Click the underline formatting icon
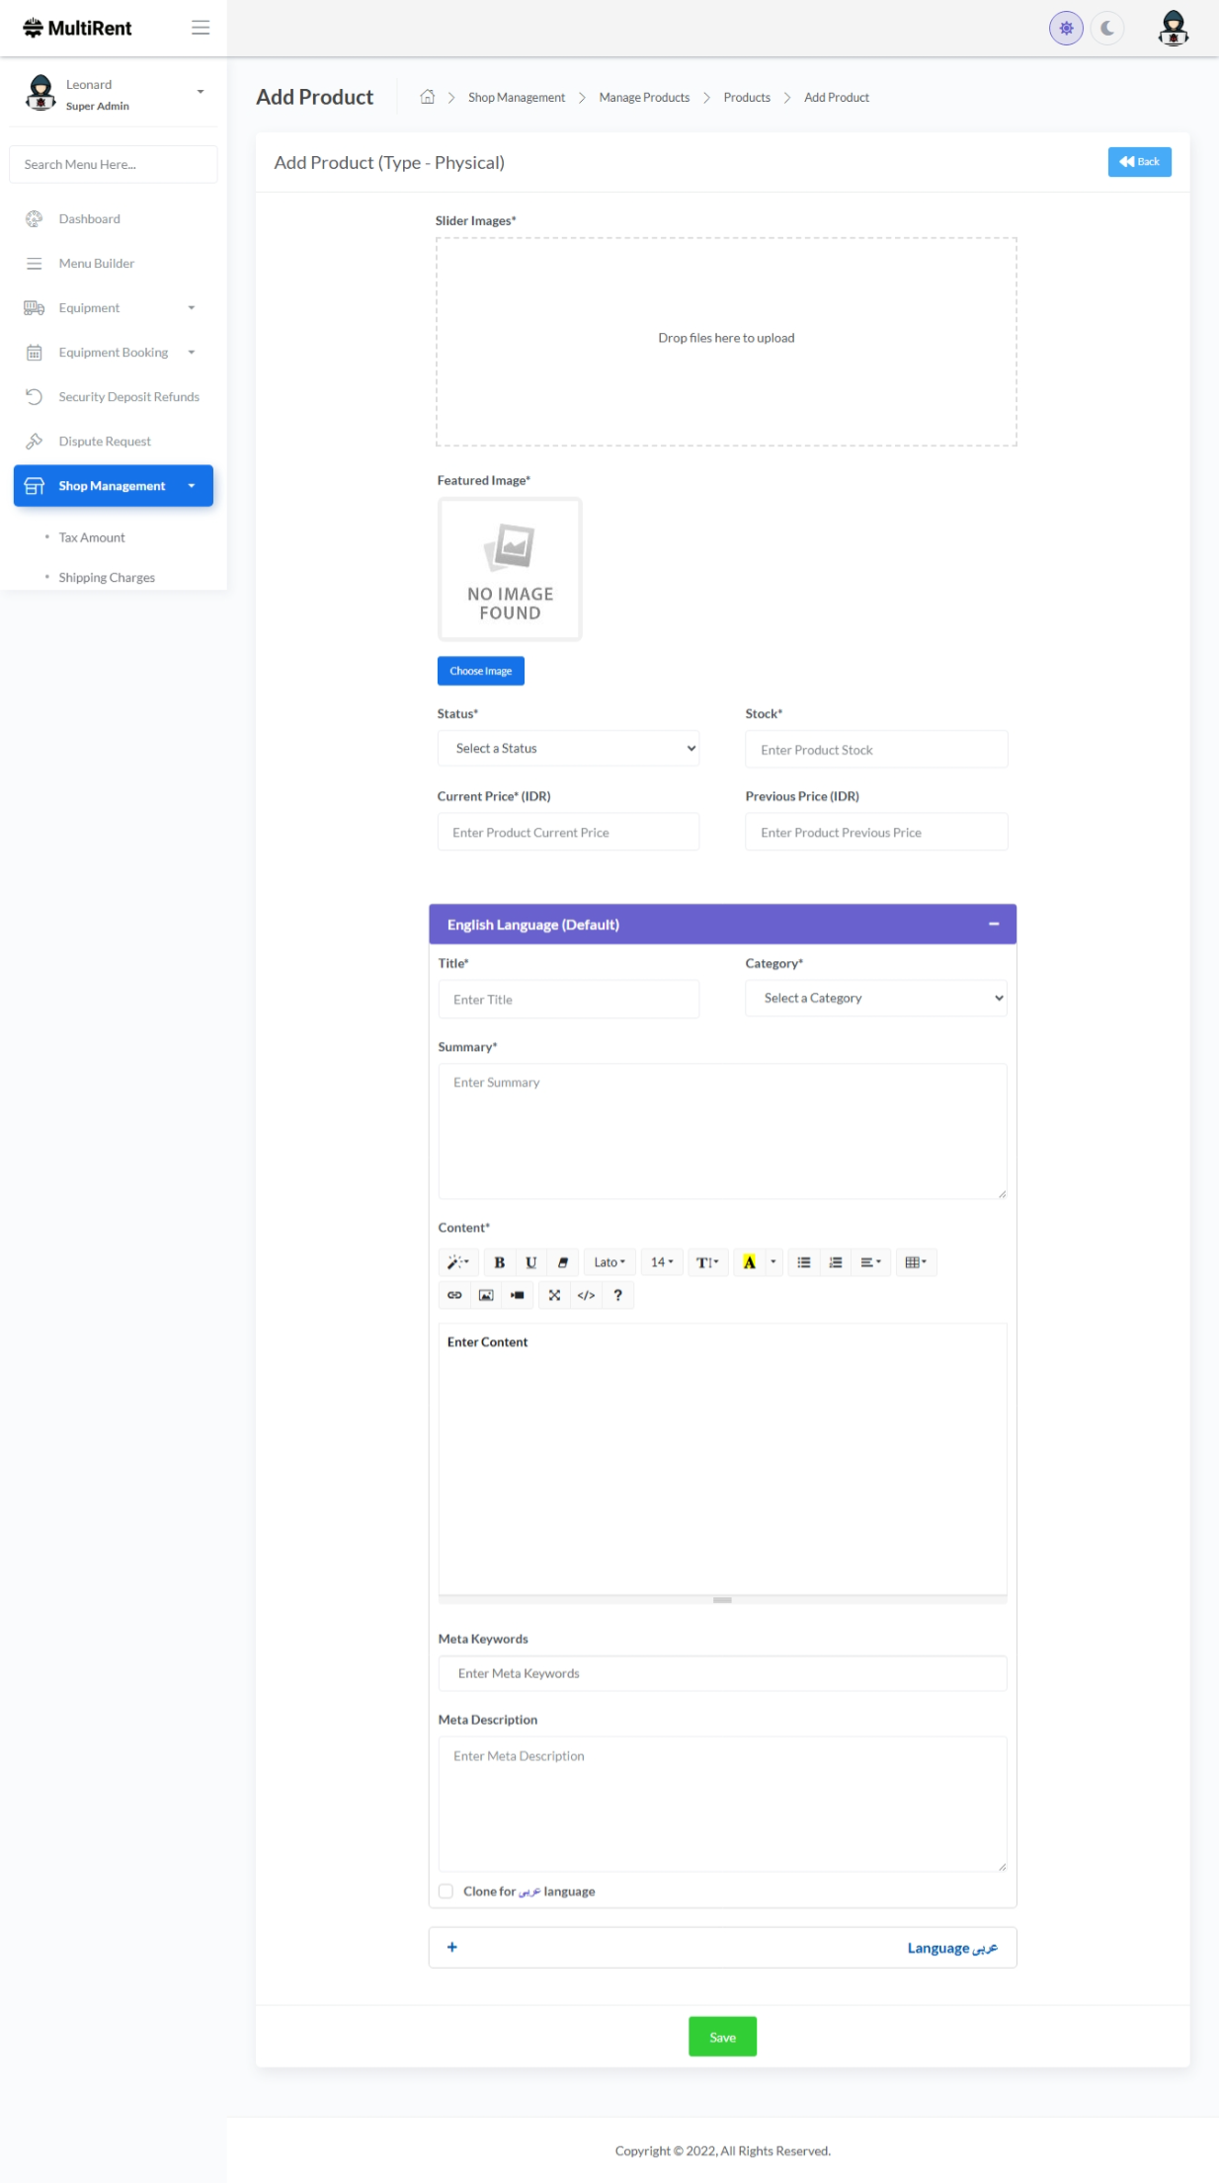 530,1262
